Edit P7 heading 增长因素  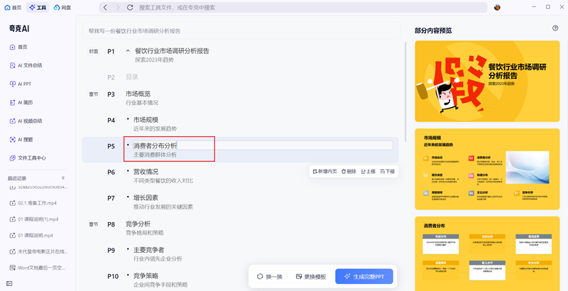click(146, 197)
